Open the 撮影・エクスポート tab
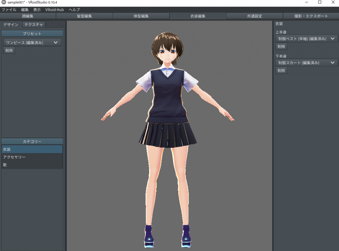This screenshot has height=251, width=339. coord(311,16)
